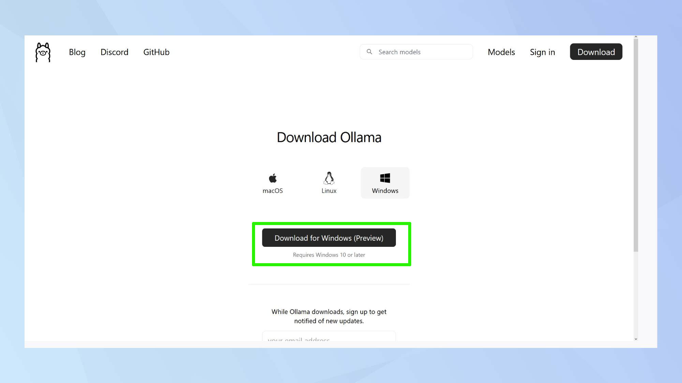Click the search models text field
Screen dimensions: 682x383
(x=416, y=51)
